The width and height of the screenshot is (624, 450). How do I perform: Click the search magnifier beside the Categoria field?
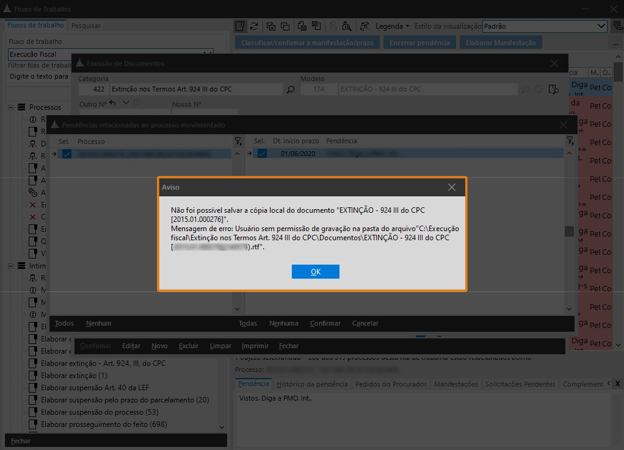click(291, 90)
